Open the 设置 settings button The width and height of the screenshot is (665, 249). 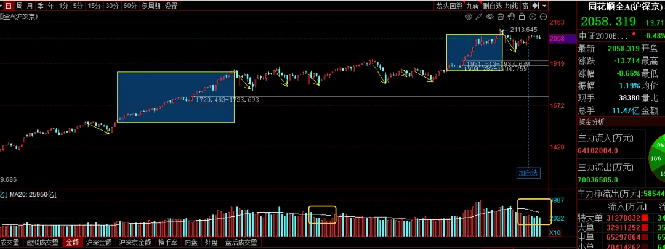pyautogui.click(x=171, y=6)
